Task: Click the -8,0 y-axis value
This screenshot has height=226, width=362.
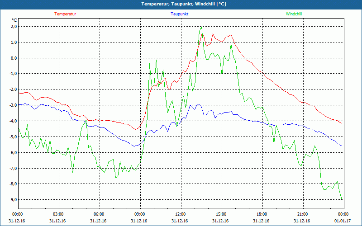Action: (13, 184)
